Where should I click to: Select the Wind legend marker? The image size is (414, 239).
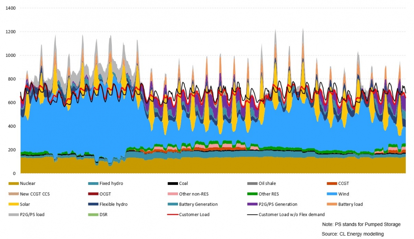pyautogui.click(x=332, y=194)
